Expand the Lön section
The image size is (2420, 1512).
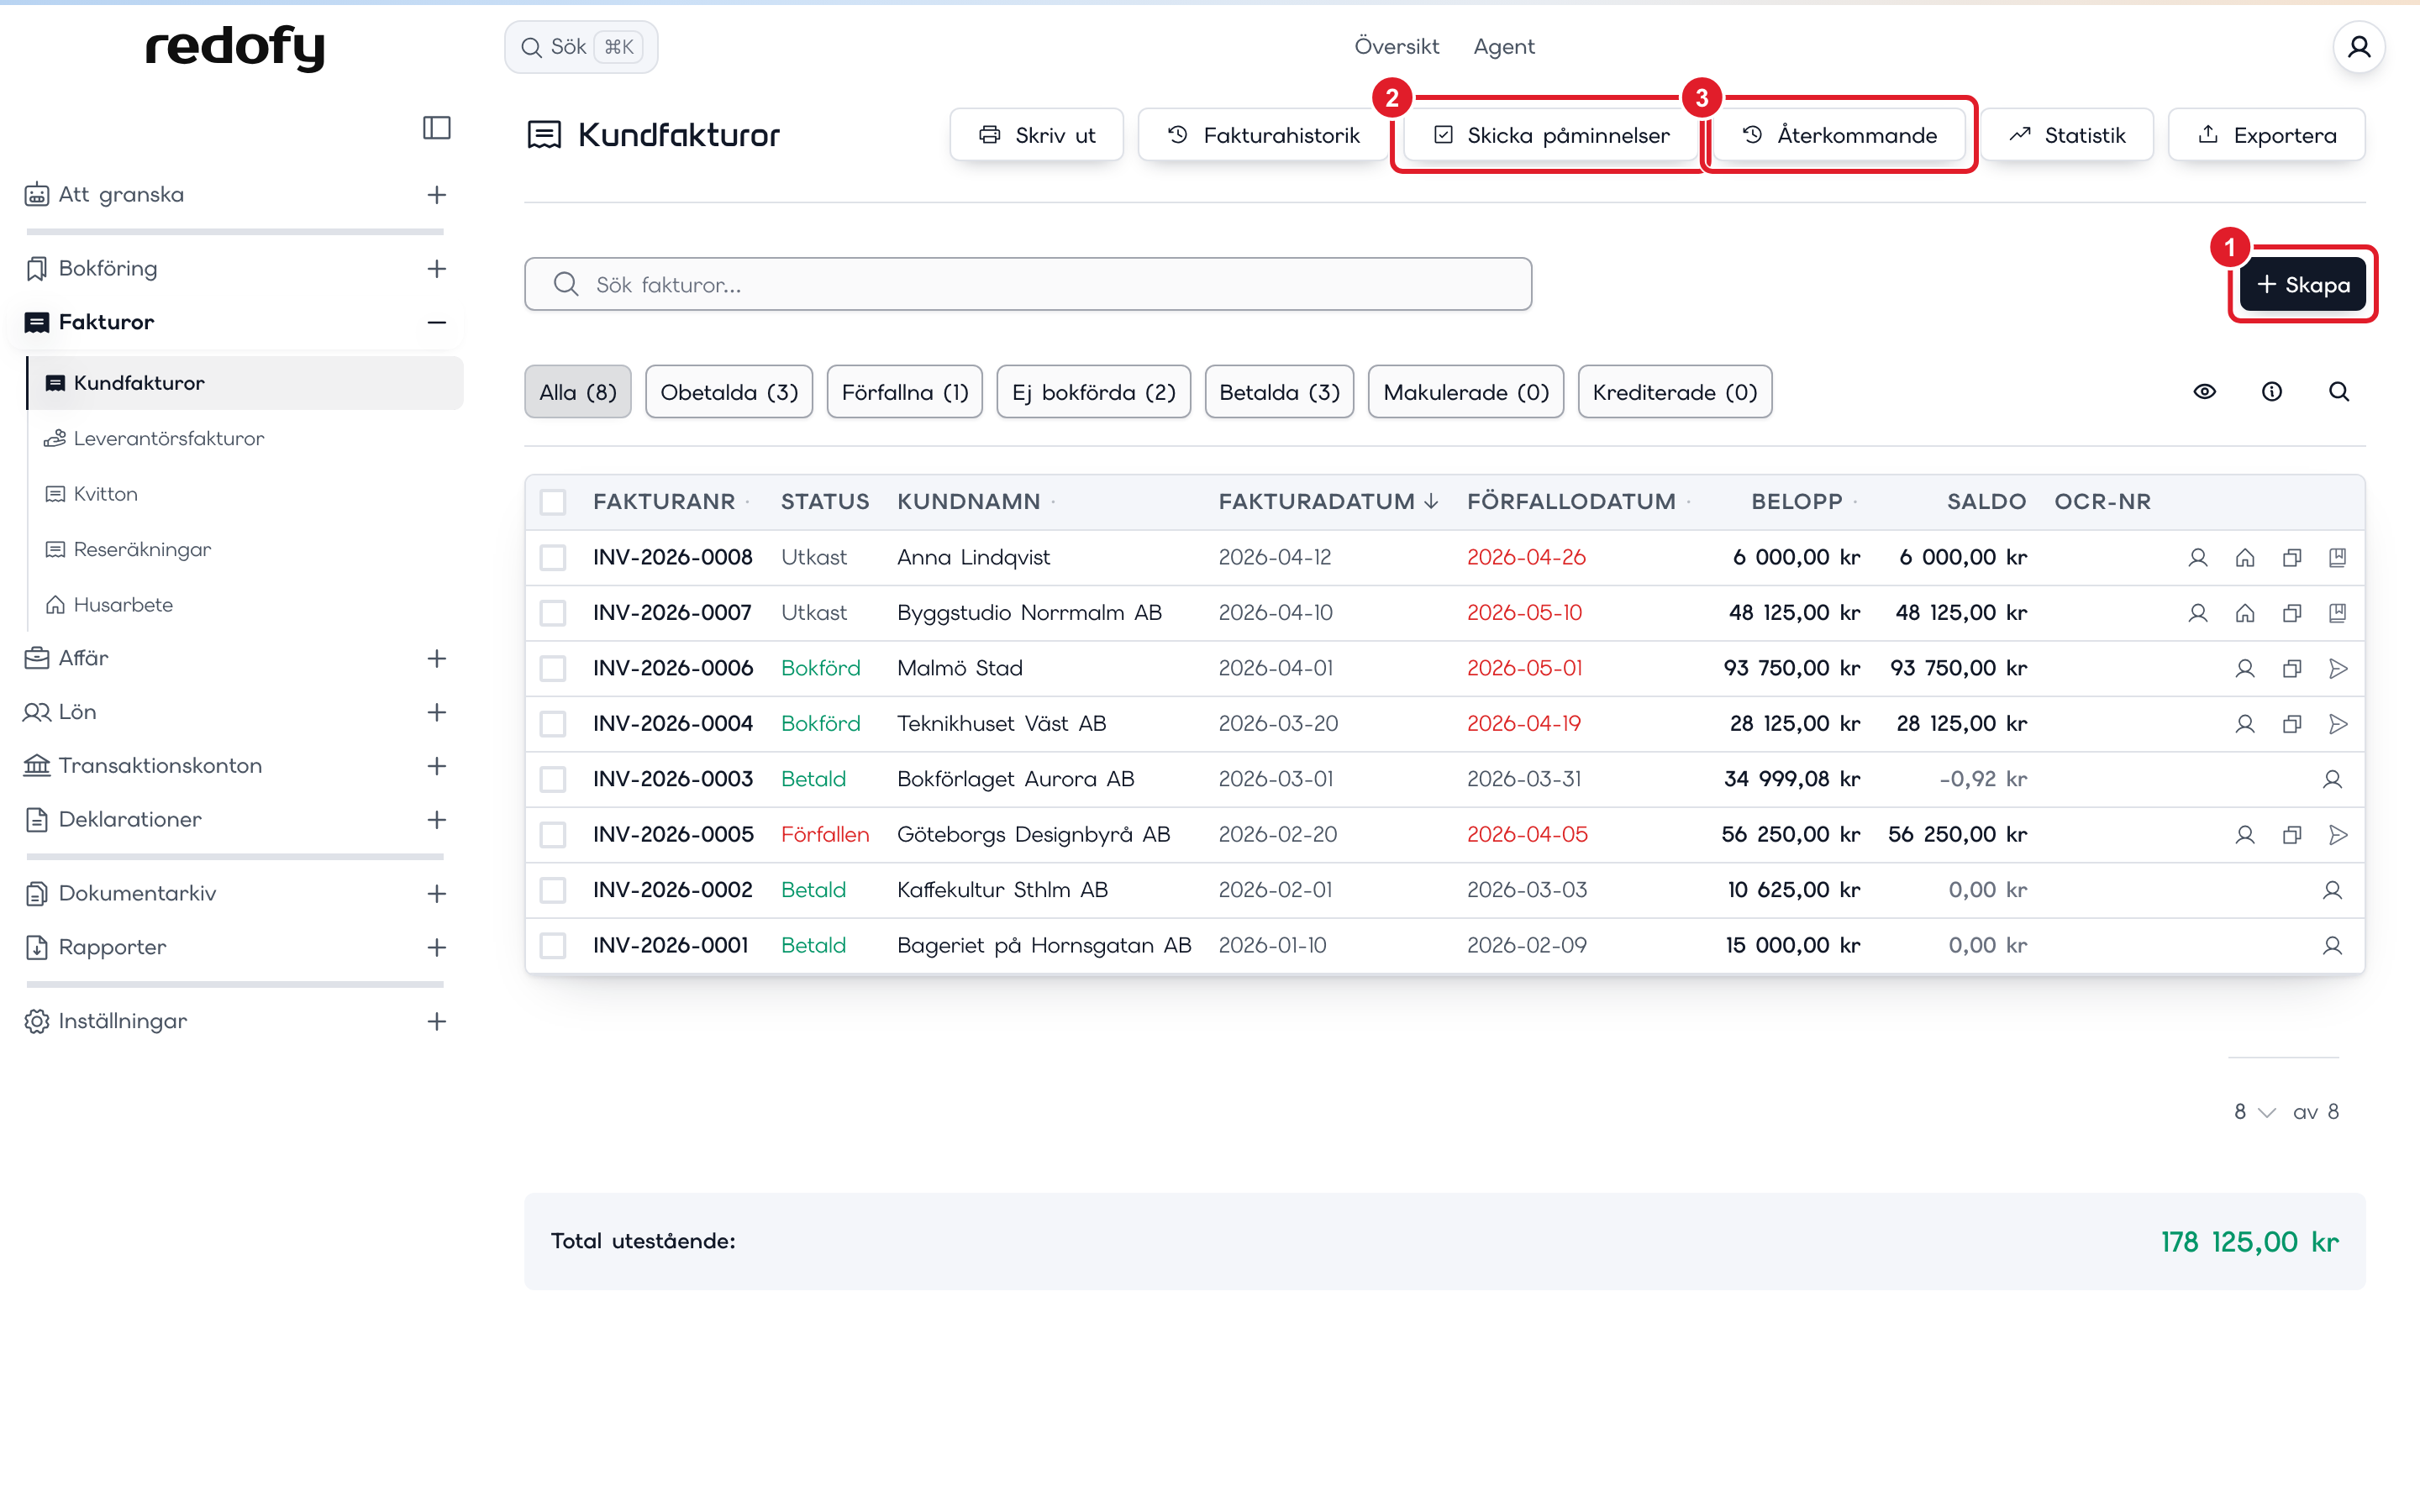(437, 712)
